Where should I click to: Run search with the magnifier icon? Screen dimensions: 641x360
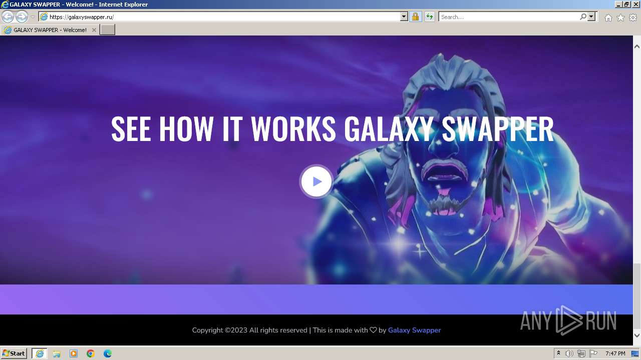[583, 17]
